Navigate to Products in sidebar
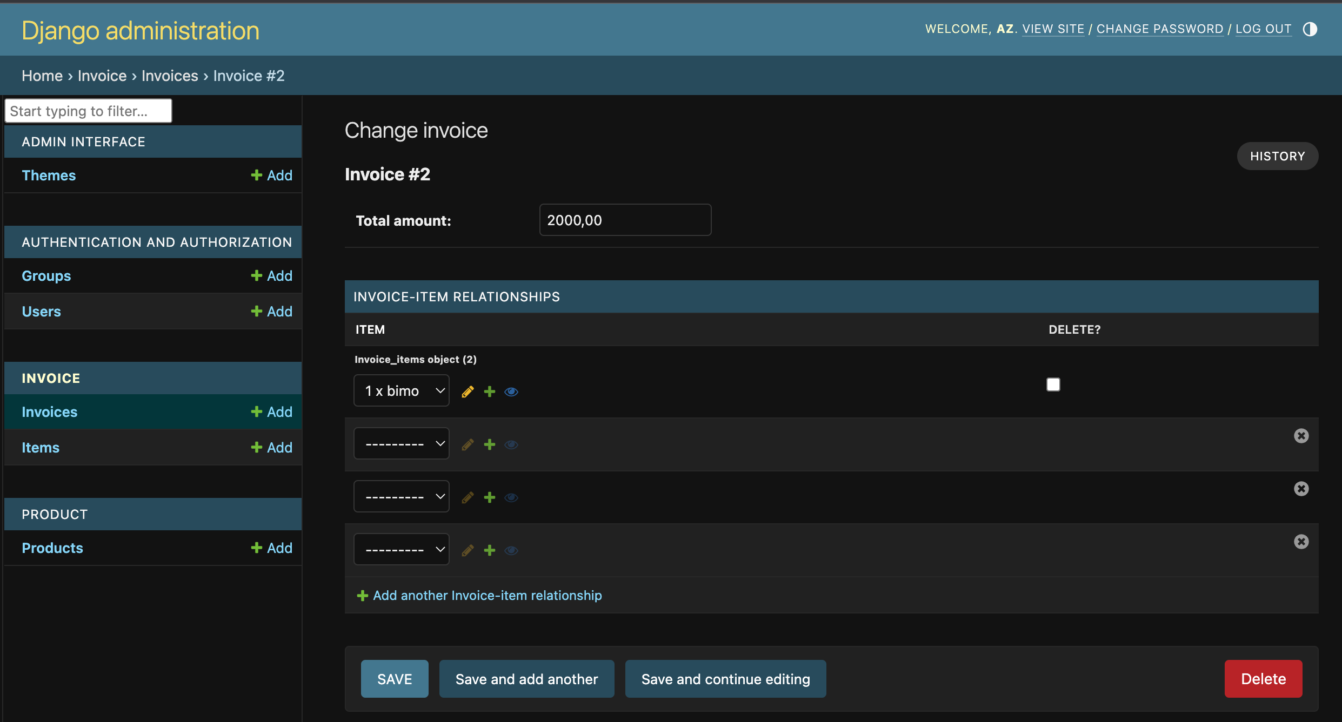This screenshot has height=722, width=1342. (x=52, y=547)
